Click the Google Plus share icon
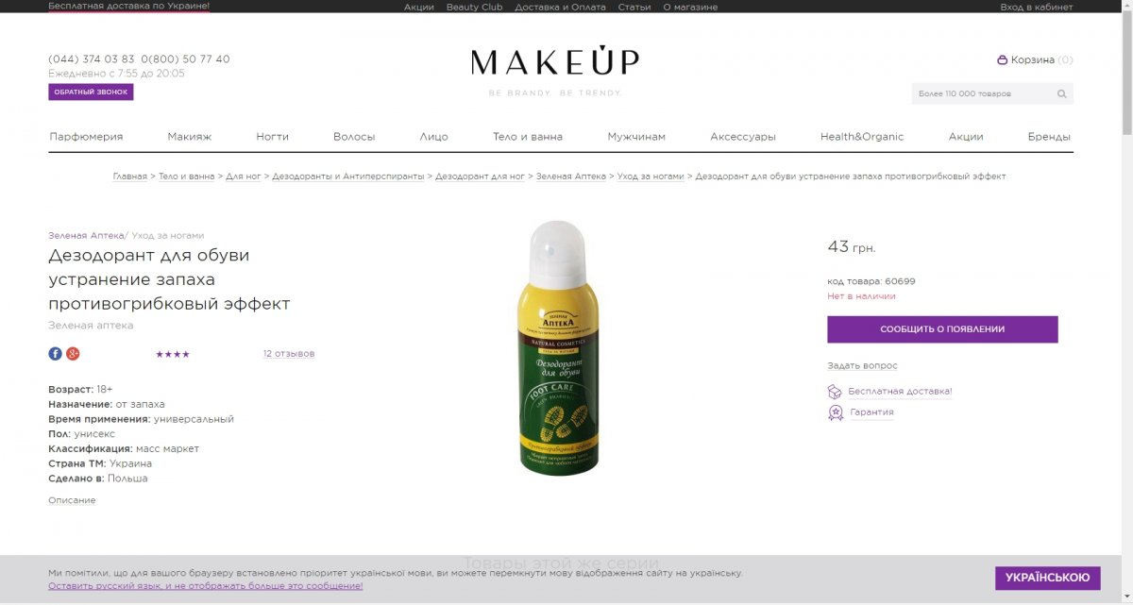Image resolution: width=1133 pixels, height=605 pixels. pyautogui.click(x=73, y=353)
